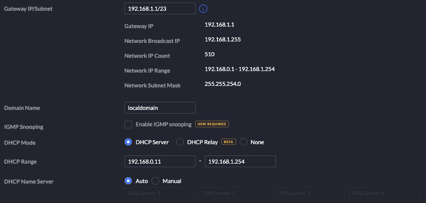The width and height of the screenshot is (426, 203).
Task: Click the USW REQUIRED badge
Action: 212,124
